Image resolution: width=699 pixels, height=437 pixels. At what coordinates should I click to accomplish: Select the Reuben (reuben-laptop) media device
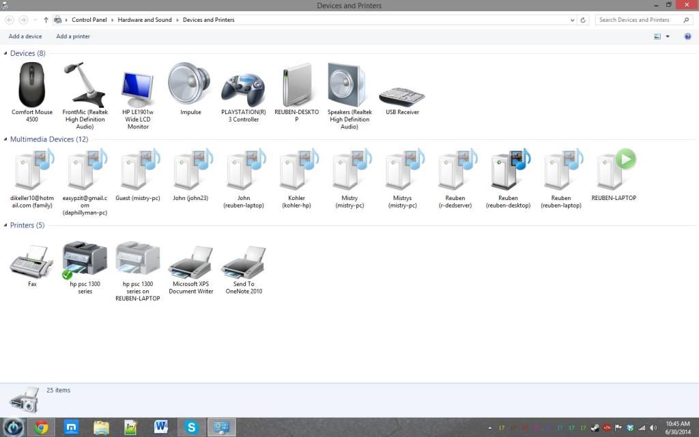(x=561, y=178)
